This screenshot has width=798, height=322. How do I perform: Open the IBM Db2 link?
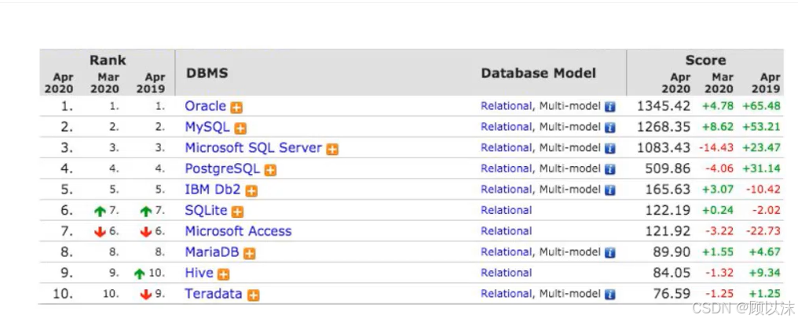213,190
